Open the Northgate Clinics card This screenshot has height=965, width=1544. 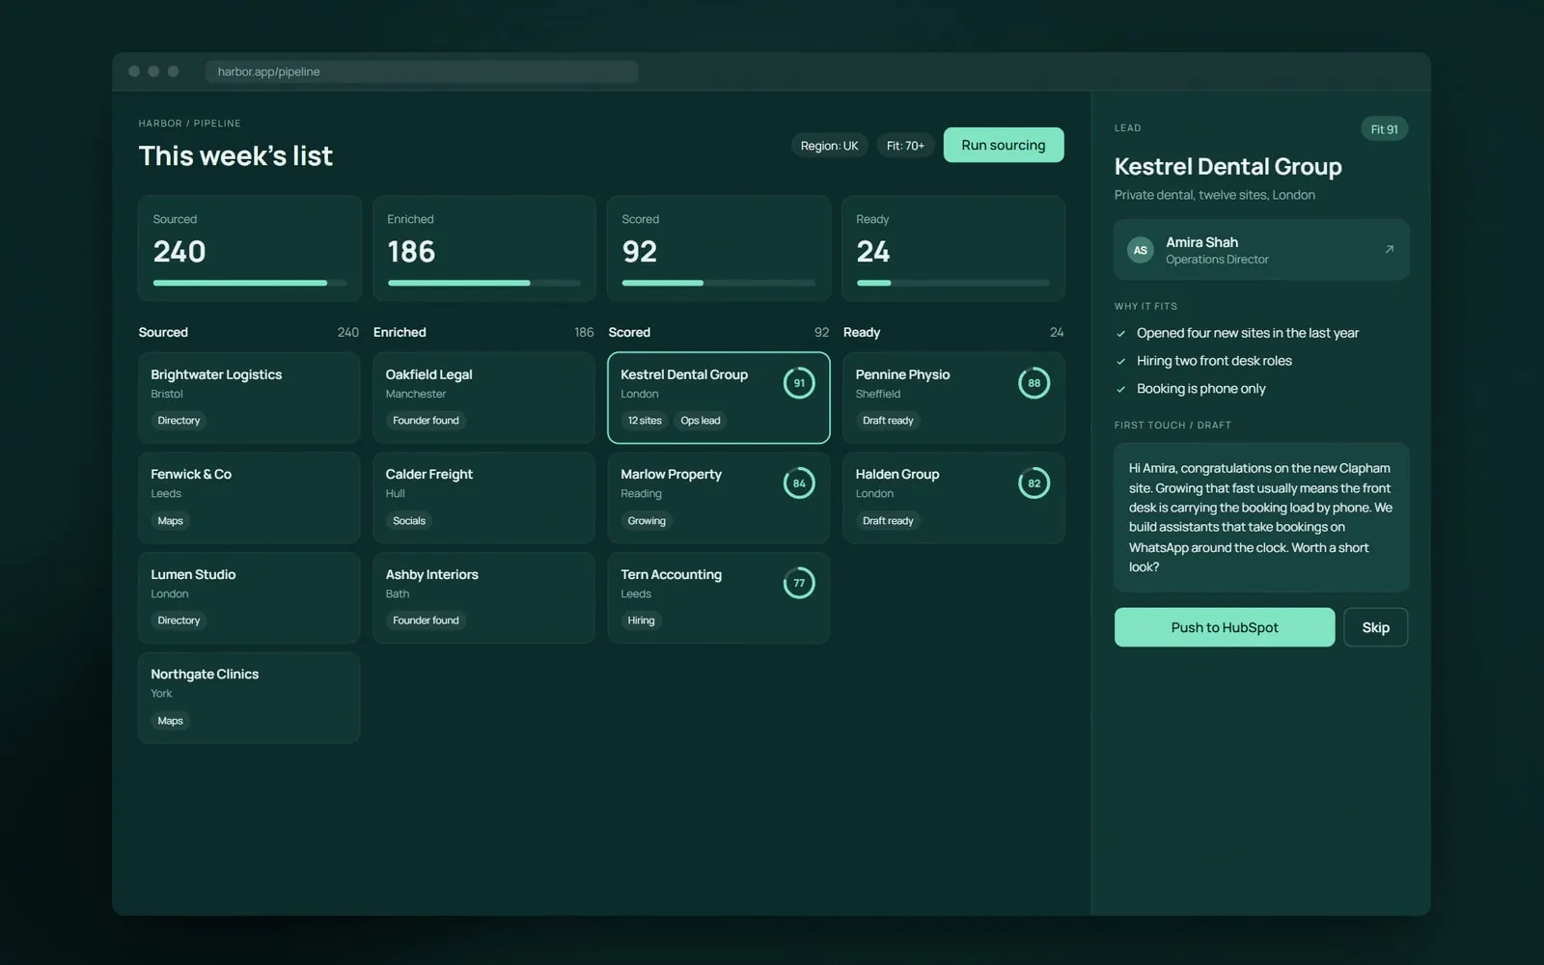tap(249, 698)
